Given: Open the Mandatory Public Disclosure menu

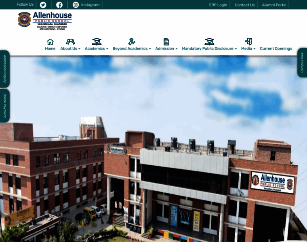Looking at the screenshot, I should pos(208,48).
